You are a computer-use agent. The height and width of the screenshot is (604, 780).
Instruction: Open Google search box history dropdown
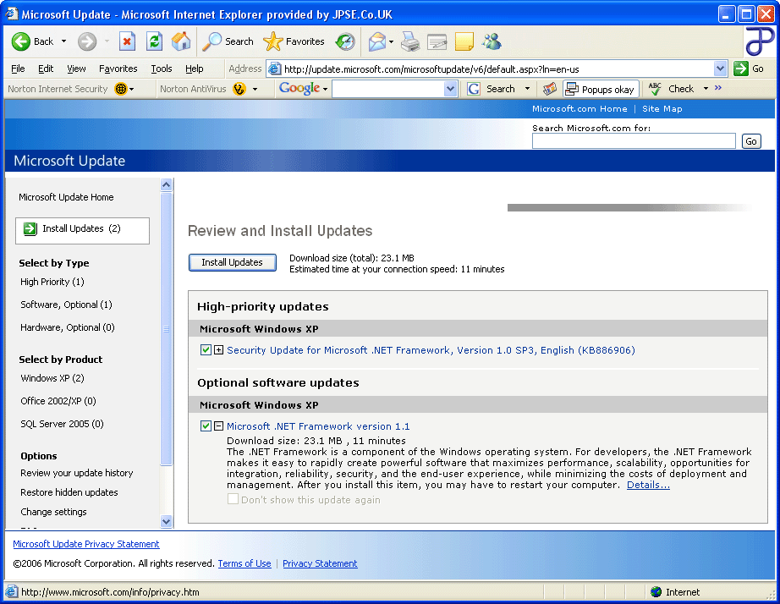450,89
